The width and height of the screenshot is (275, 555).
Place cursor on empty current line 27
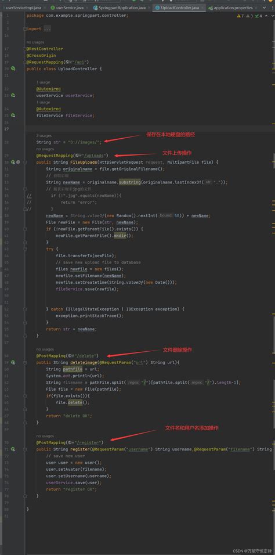coord(149,128)
